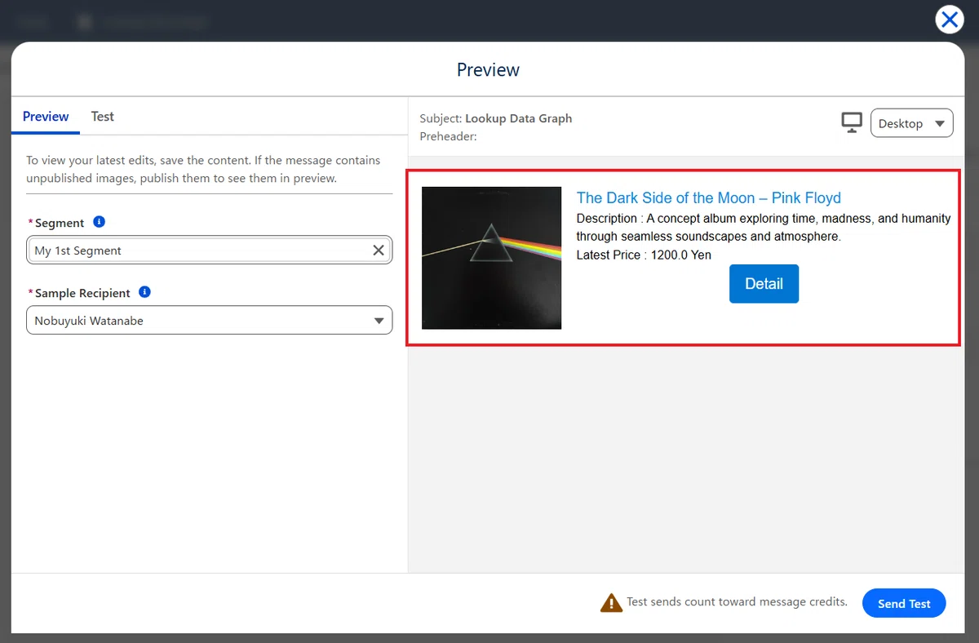Clear the My 1st Segment selection
Viewport: 979px width, 643px height.
pyautogui.click(x=379, y=251)
